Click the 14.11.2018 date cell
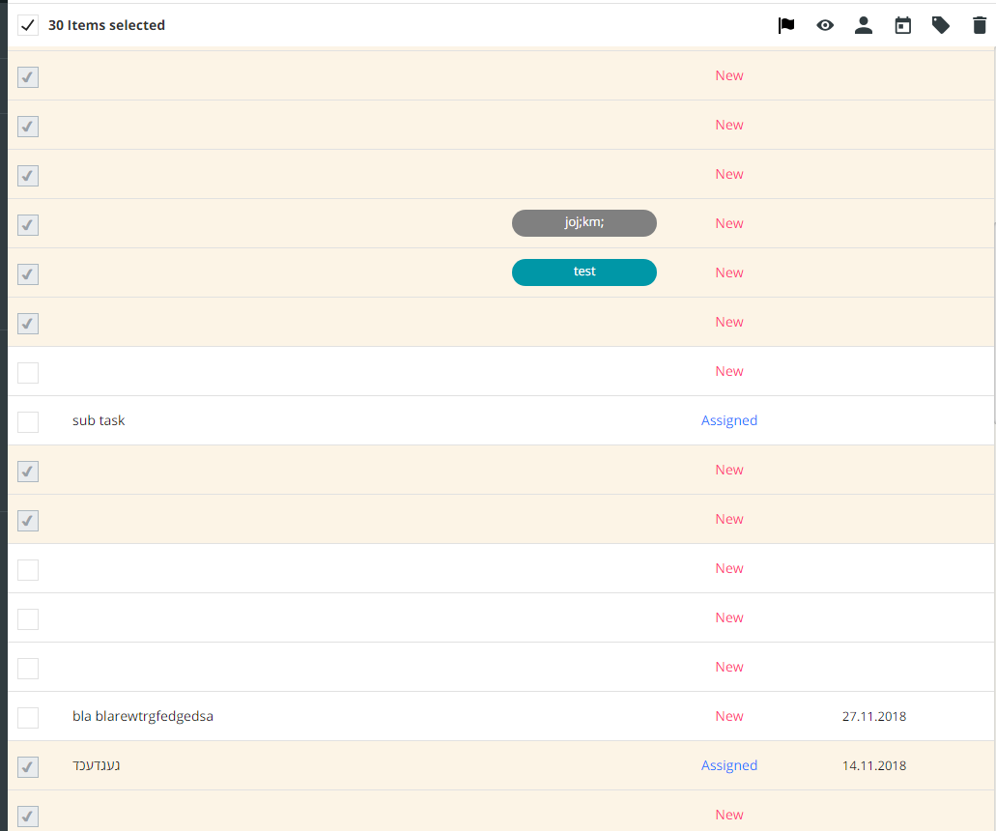This screenshot has height=831, width=996. [x=874, y=765]
